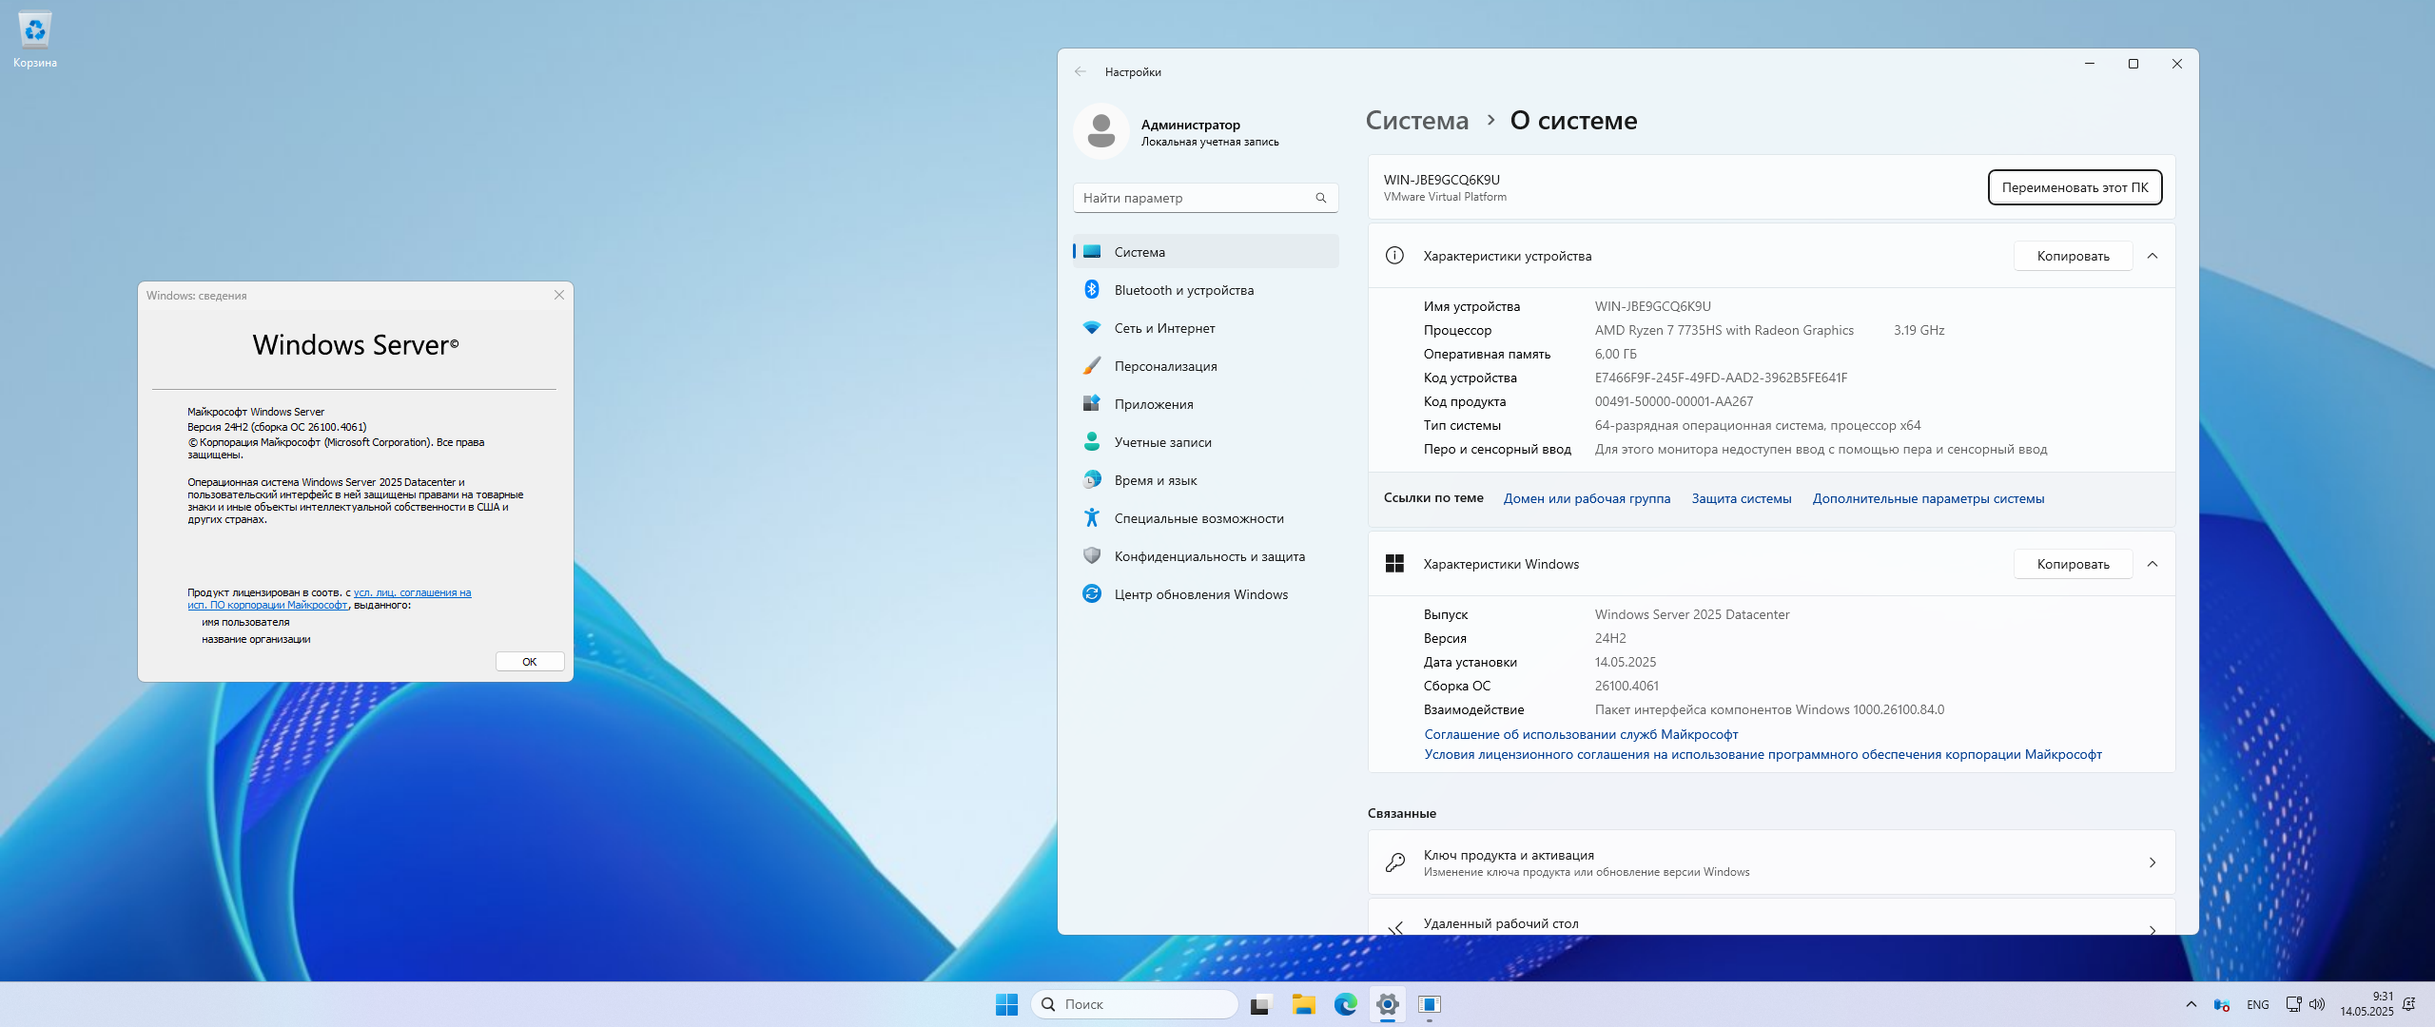Click the Выпуск value Windows Server 2025 Datacenter
Screen dimensions: 2435x1027
coord(1691,614)
